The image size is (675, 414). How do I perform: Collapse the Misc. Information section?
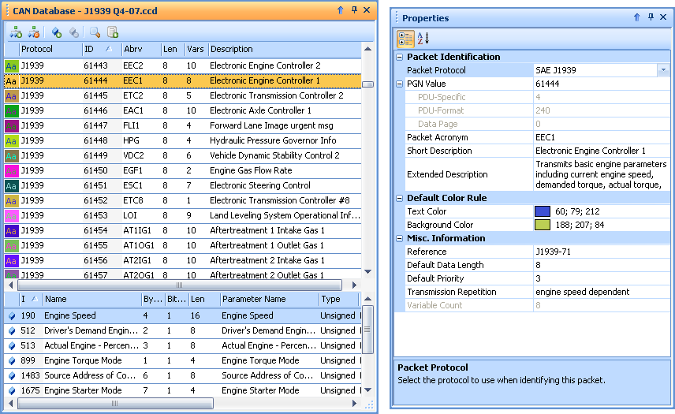(400, 238)
